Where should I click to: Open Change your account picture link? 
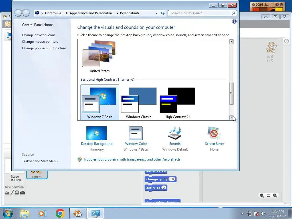(44, 48)
